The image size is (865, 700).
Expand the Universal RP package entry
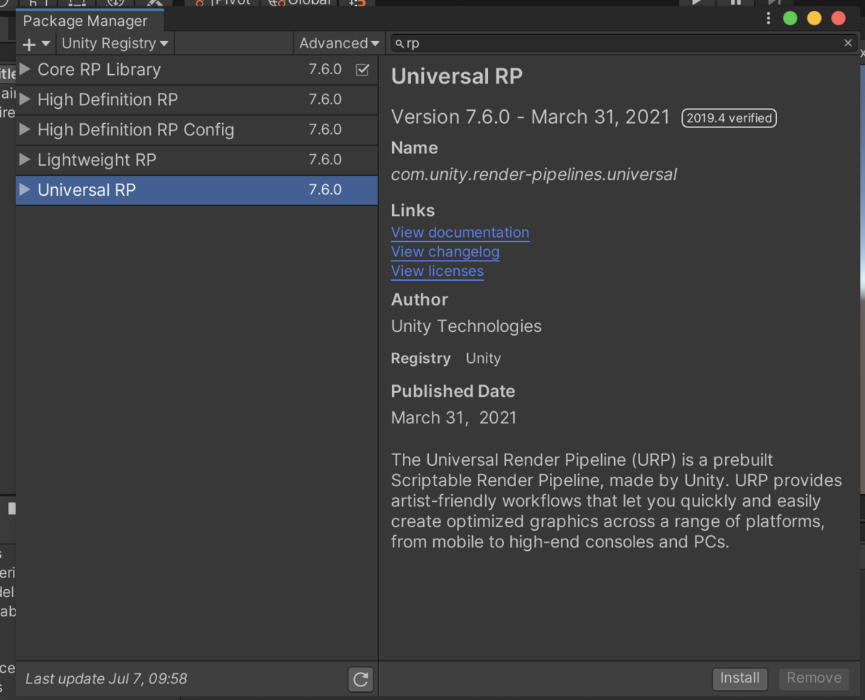tap(24, 190)
